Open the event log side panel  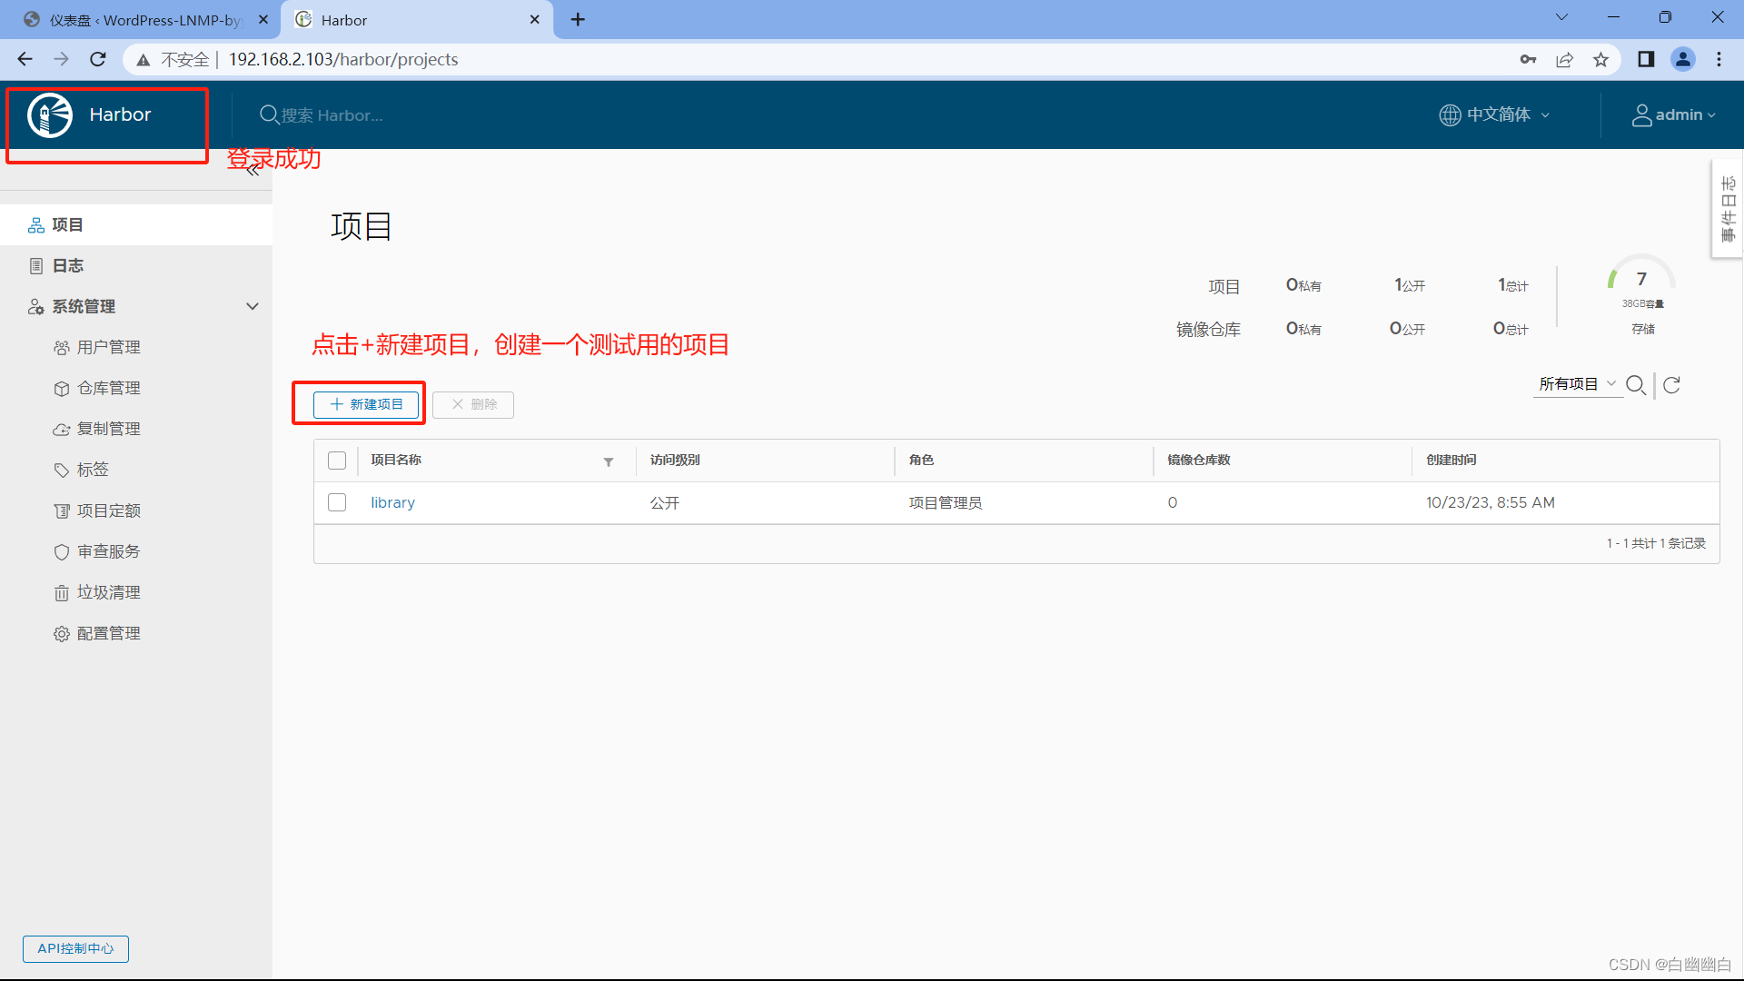tap(1728, 209)
